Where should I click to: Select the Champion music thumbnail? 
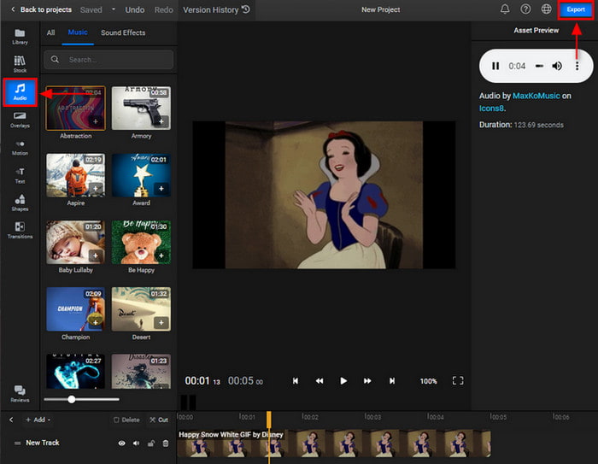[75, 309]
